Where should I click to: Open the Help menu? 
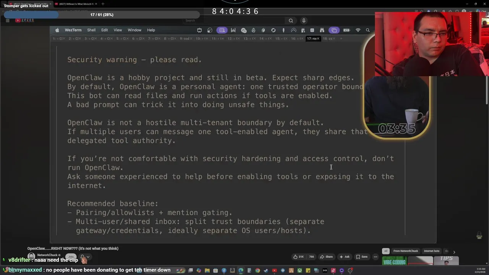(x=151, y=30)
